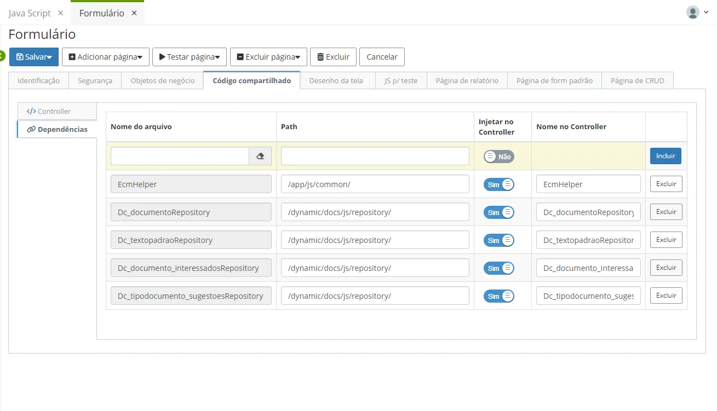Close the Formulário tab

coord(134,13)
